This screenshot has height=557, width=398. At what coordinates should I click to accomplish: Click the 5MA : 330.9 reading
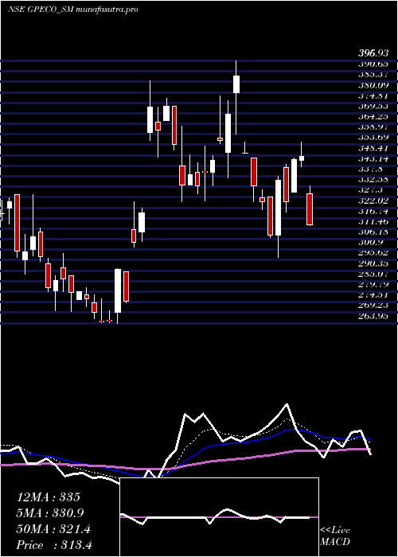(x=52, y=513)
